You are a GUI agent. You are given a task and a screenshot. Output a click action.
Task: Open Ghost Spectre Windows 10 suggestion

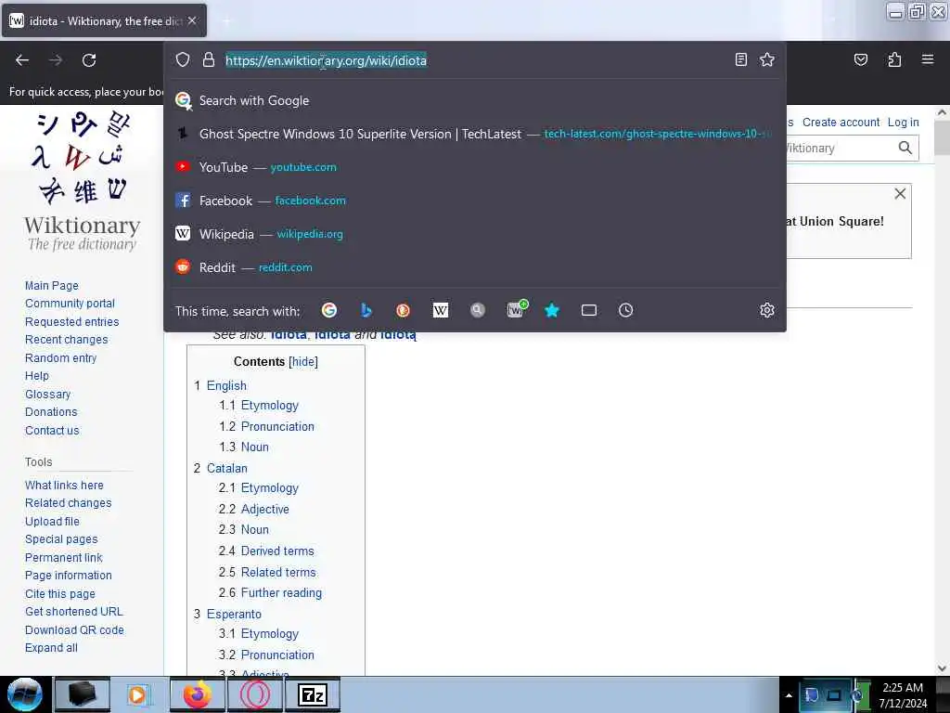pyautogui.click(x=474, y=134)
